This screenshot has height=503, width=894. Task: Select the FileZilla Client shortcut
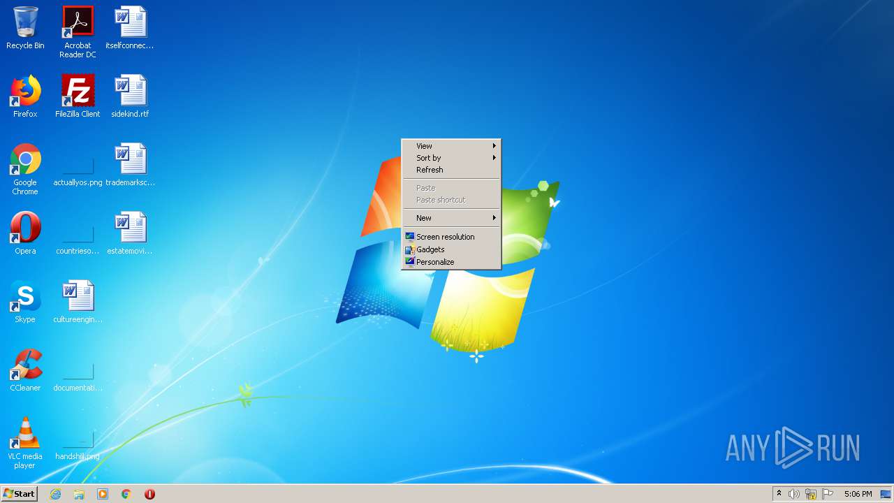78,96
